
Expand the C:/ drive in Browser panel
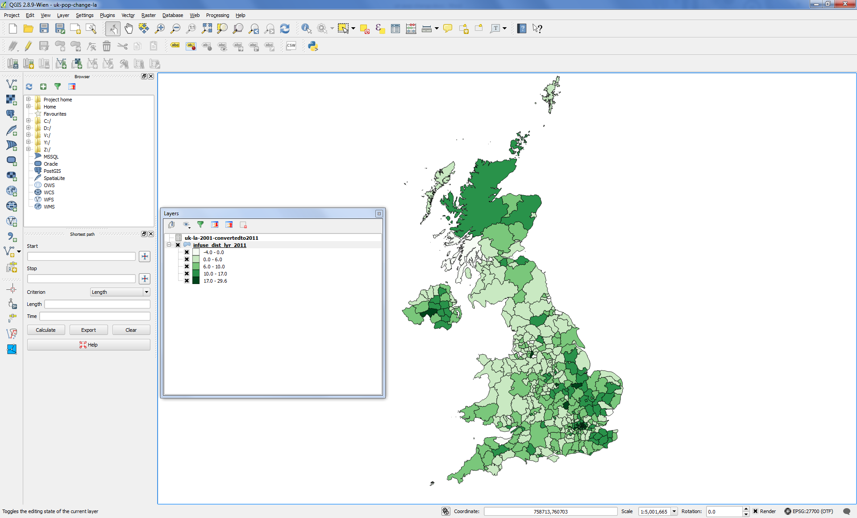tap(29, 121)
